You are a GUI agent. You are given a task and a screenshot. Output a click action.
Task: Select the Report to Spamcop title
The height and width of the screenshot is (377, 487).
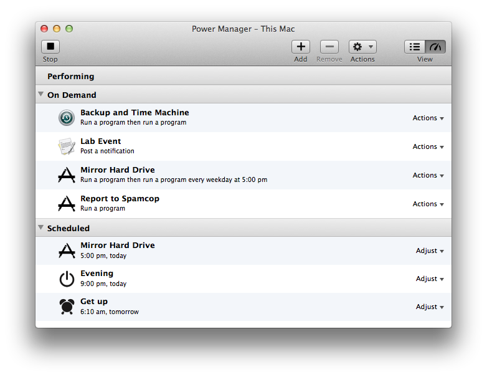120,199
